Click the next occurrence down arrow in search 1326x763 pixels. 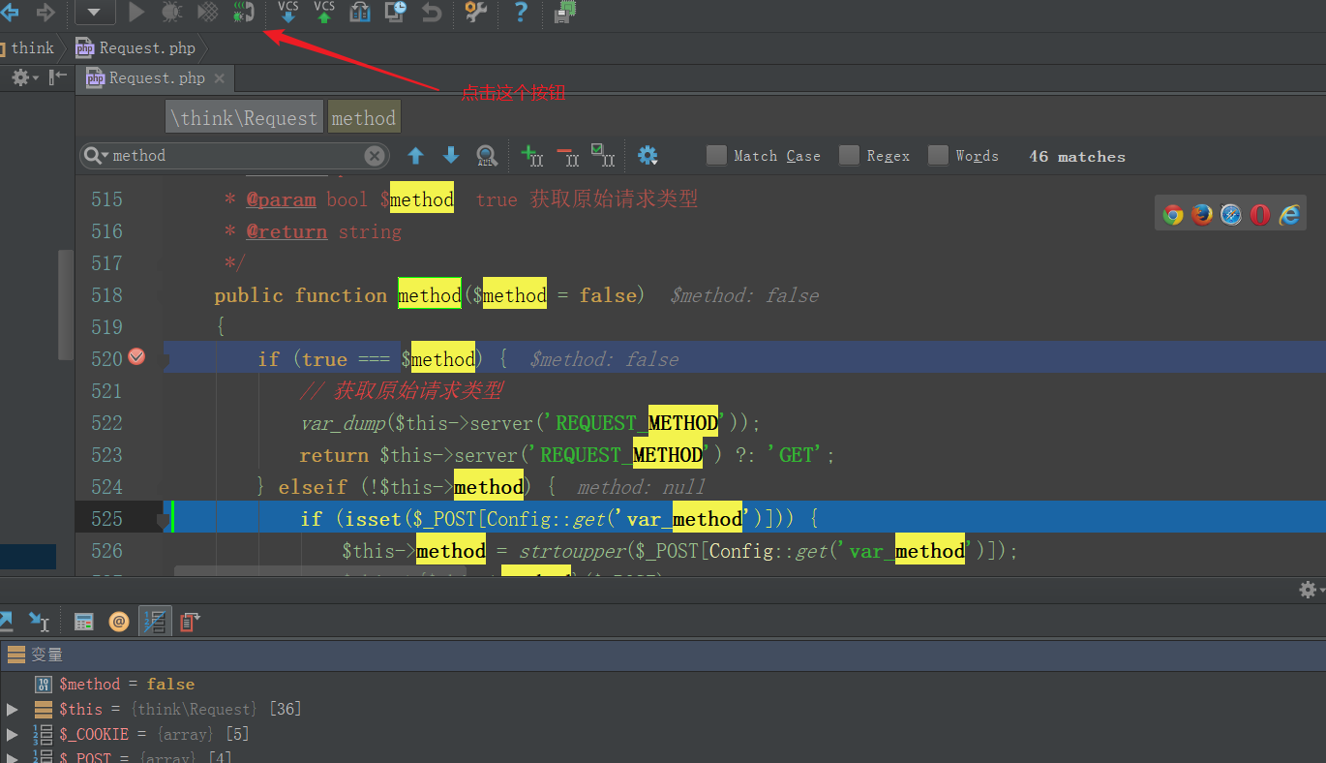(x=450, y=155)
